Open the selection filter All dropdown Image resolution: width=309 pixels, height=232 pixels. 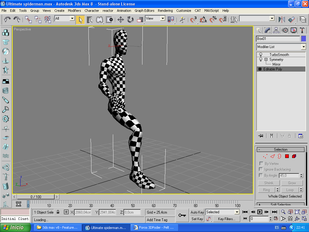tap(72, 18)
